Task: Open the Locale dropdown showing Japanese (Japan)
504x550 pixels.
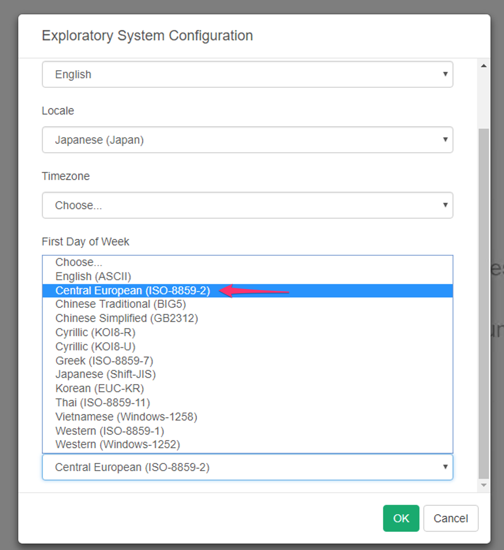Action: click(247, 140)
